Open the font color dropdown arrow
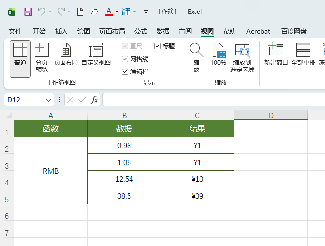325x246 pixels. tap(117, 12)
